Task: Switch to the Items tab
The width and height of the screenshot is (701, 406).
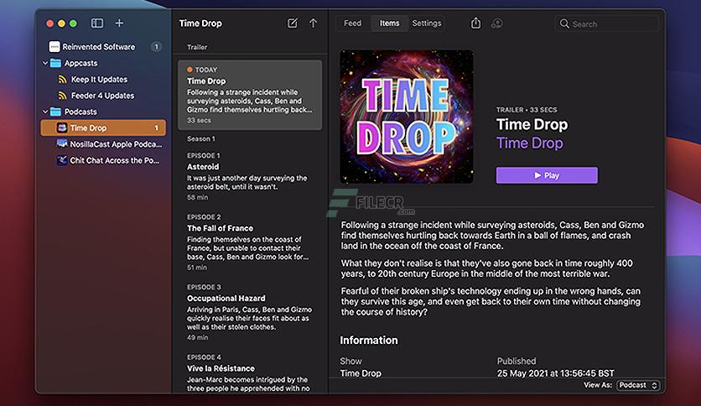Action: click(x=389, y=23)
